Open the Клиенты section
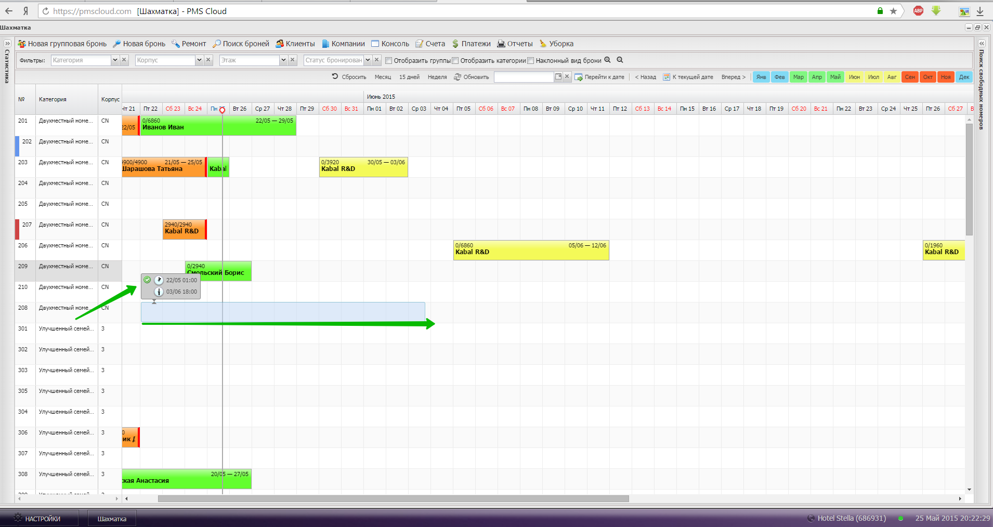This screenshot has width=993, height=527. click(295, 44)
